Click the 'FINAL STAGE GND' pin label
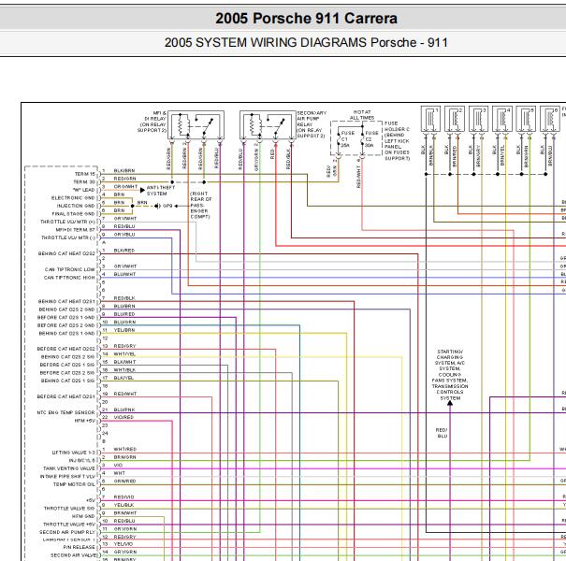The height and width of the screenshot is (561, 566). point(73,213)
